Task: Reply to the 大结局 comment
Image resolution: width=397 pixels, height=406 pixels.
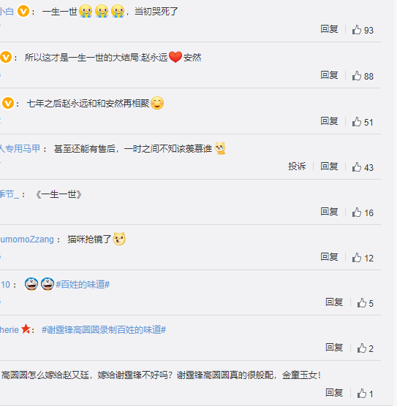Action: [329, 75]
